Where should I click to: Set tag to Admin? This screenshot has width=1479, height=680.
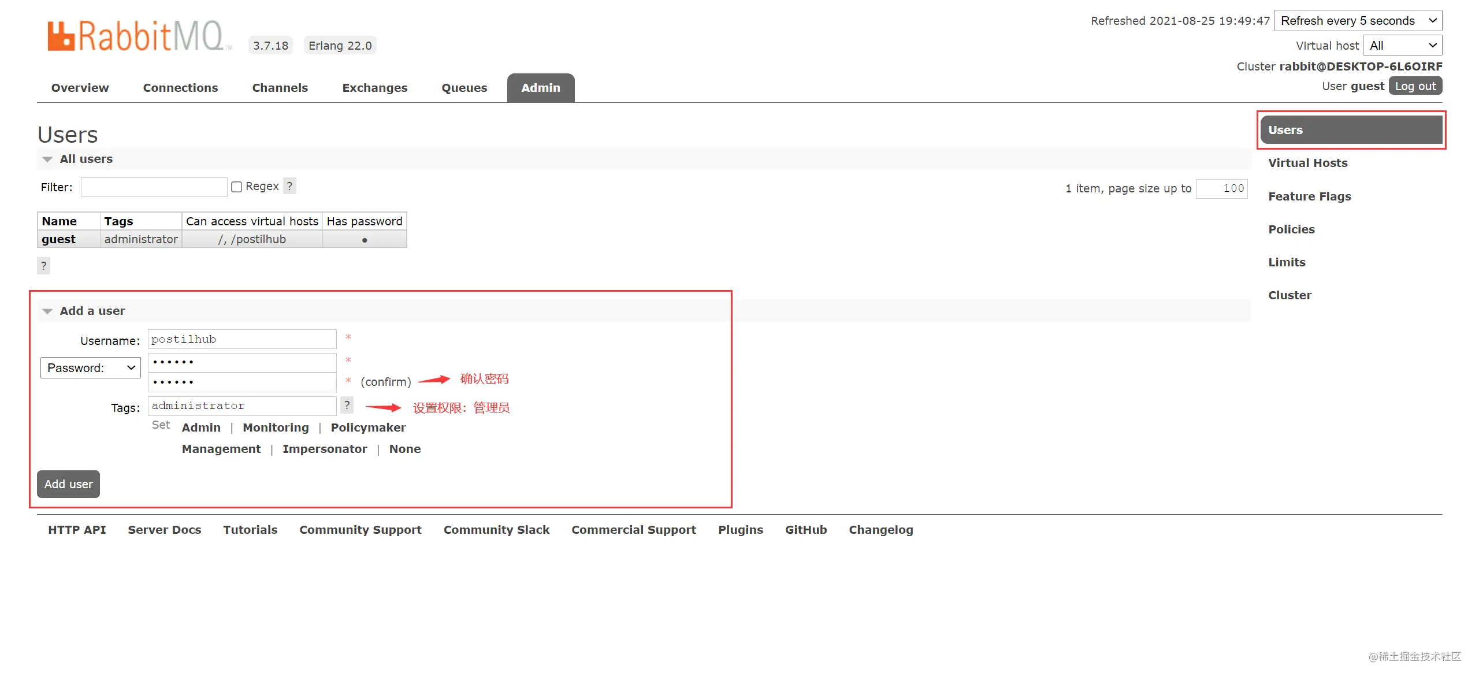click(201, 428)
